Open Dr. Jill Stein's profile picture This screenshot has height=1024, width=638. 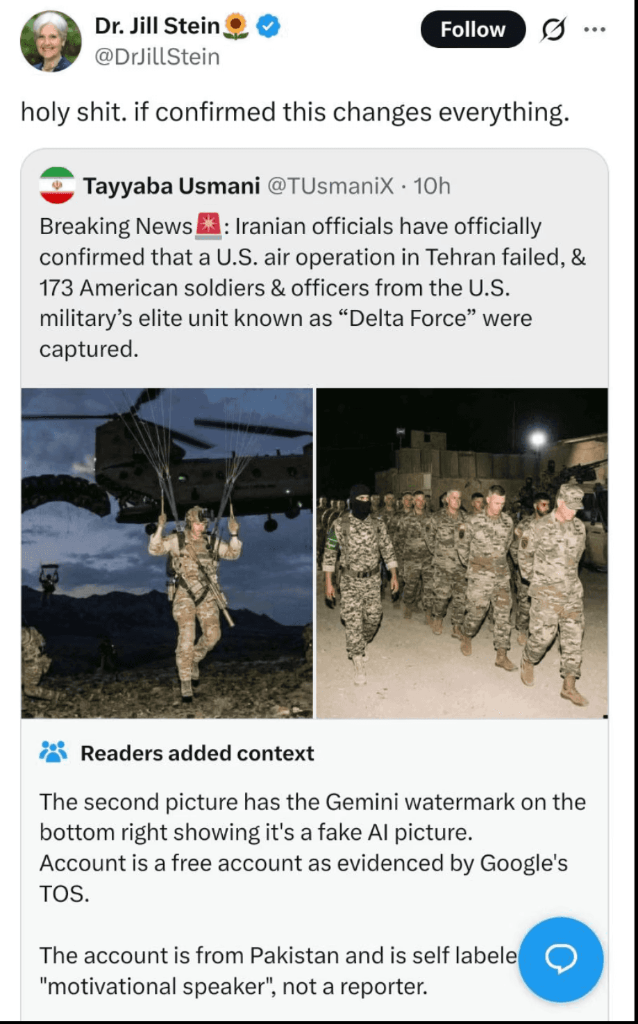pos(51,42)
